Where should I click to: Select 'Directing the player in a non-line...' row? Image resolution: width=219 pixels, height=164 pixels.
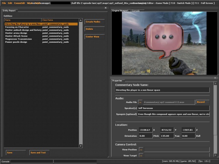(41, 24)
